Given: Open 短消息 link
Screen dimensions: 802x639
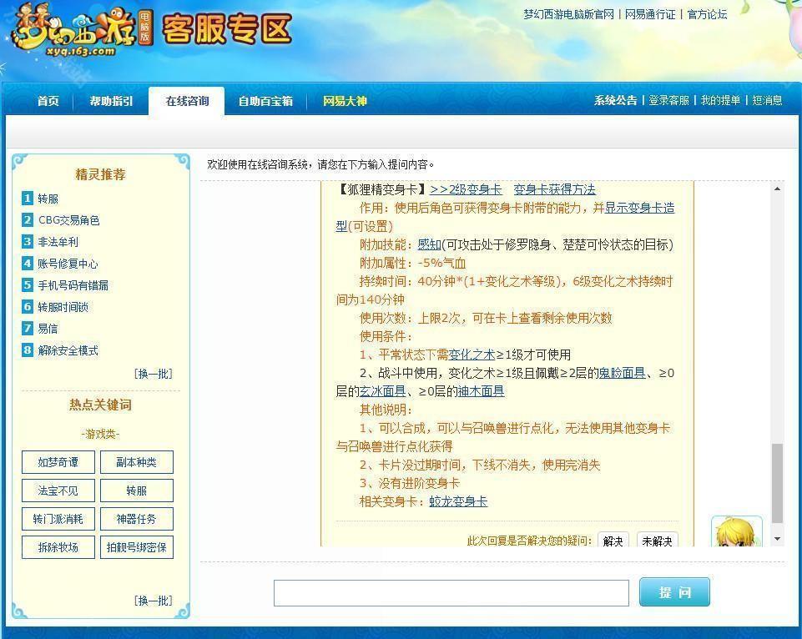Looking at the screenshot, I should [x=767, y=100].
